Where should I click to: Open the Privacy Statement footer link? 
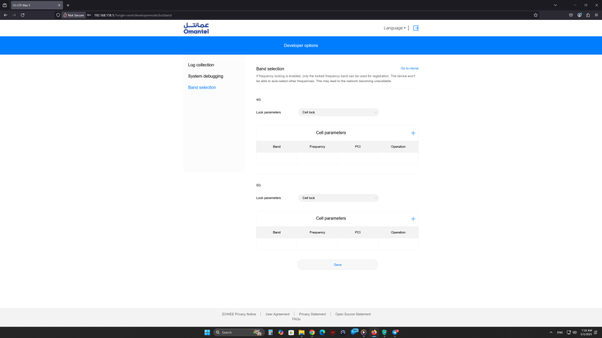click(x=312, y=314)
